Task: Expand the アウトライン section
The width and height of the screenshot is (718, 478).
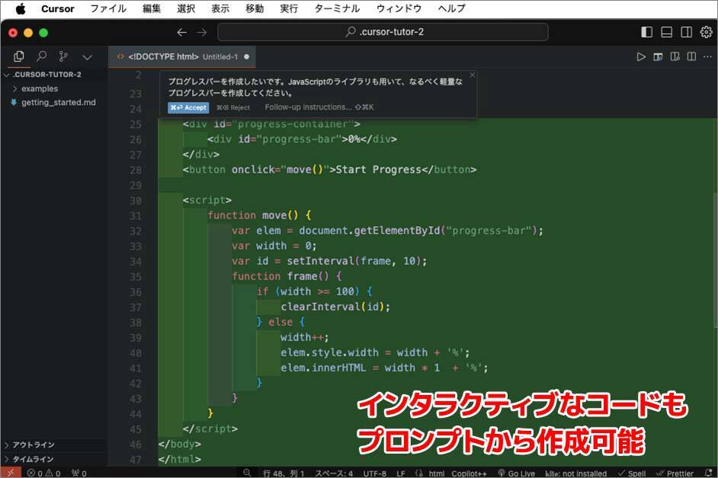Action: point(33,445)
